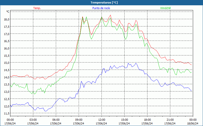Click the 18,0 y-axis value
The height and width of the screenshot is (126, 203).
(x=7, y=19)
